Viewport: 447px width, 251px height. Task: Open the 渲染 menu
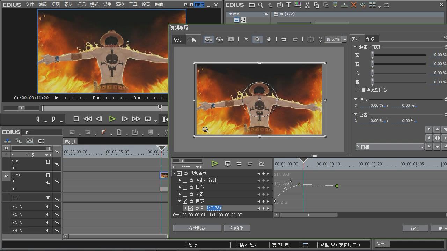(x=120, y=5)
